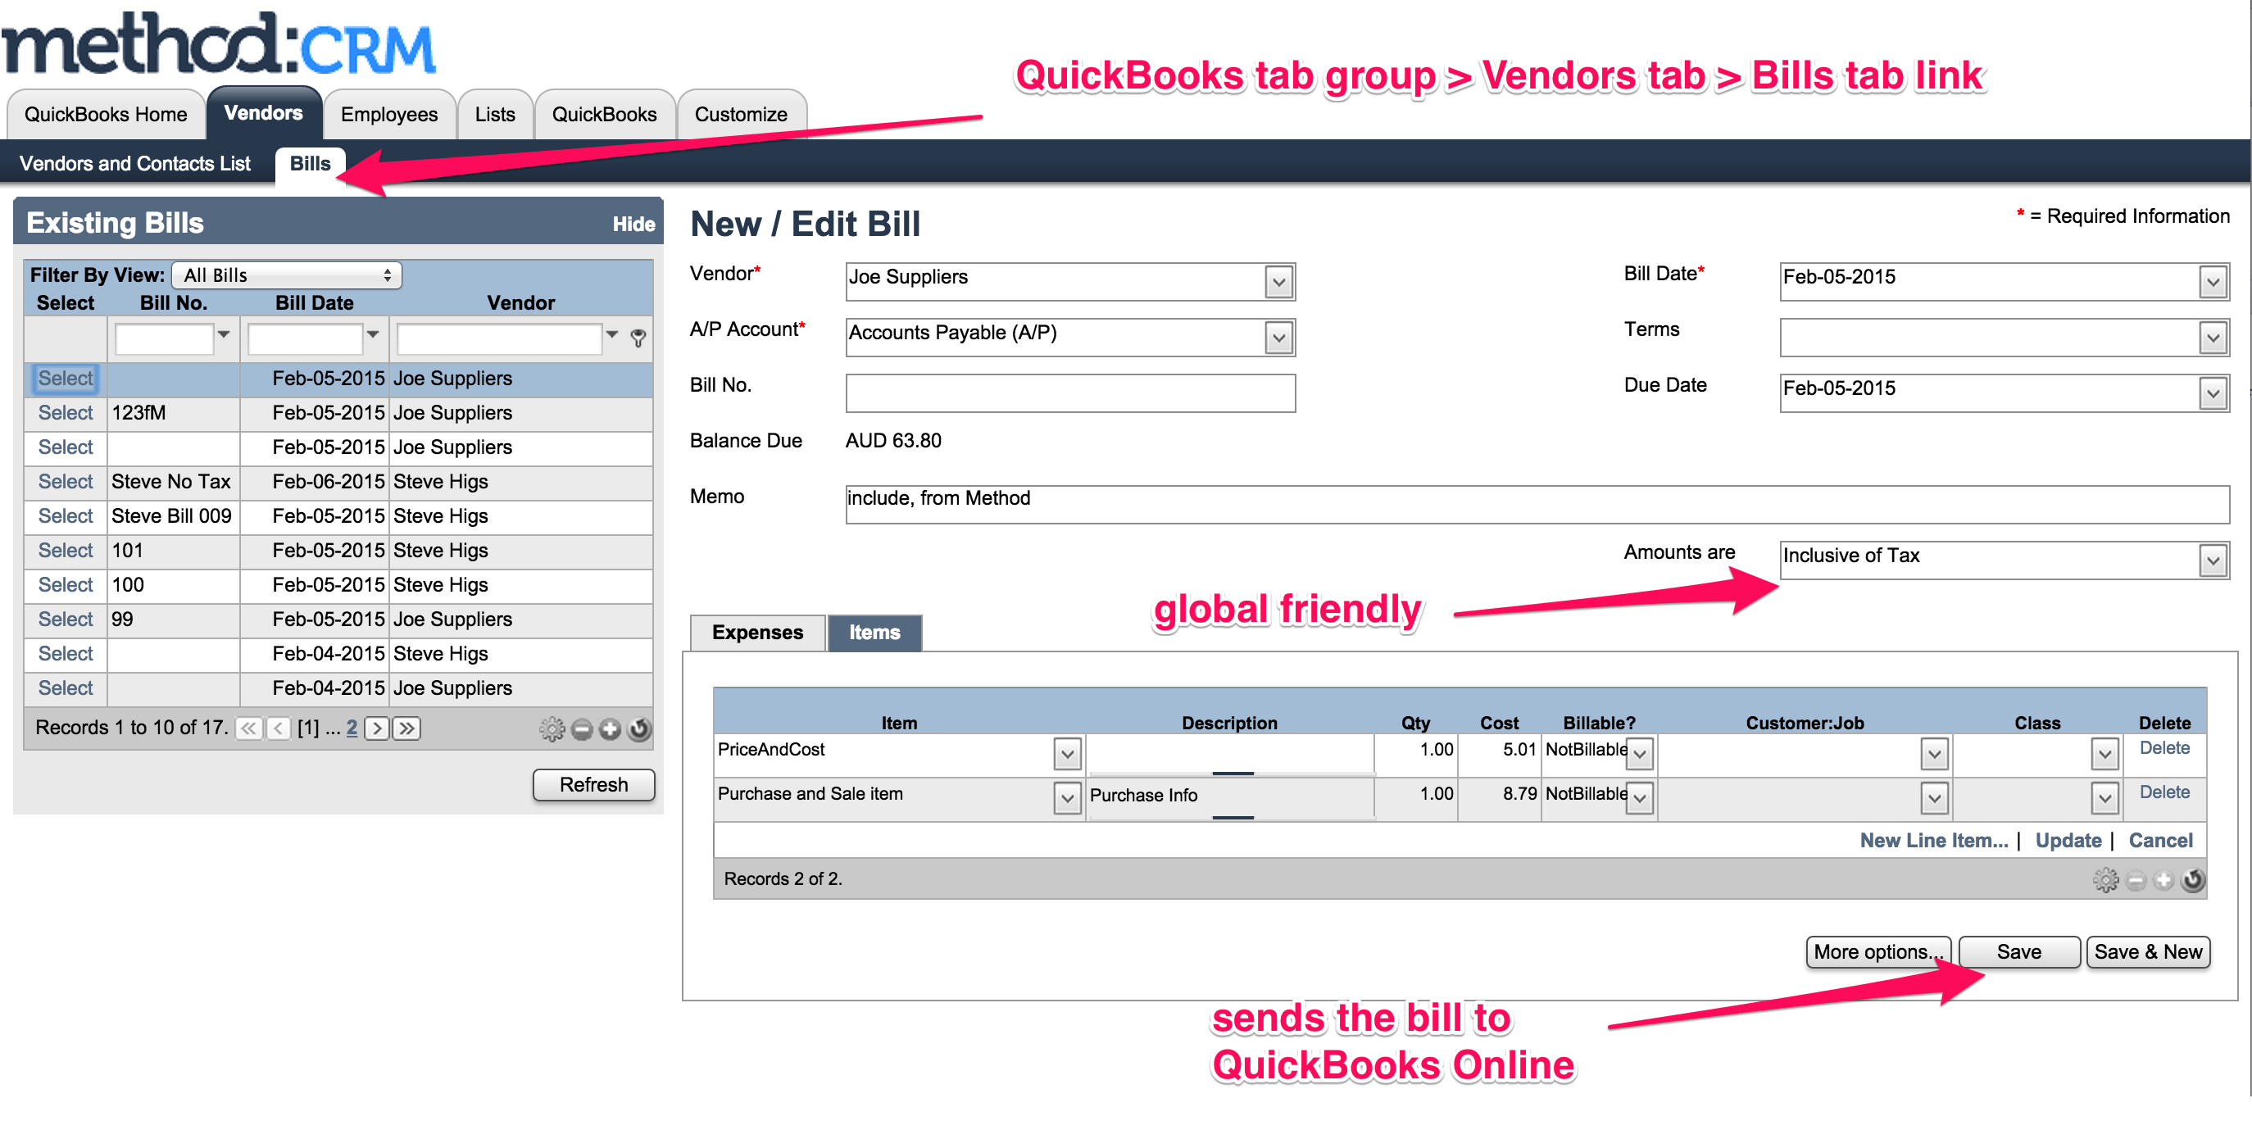Open Bill No. column filter arrow
Image resolution: width=2252 pixels, height=1130 pixels.
pyautogui.click(x=224, y=334)
